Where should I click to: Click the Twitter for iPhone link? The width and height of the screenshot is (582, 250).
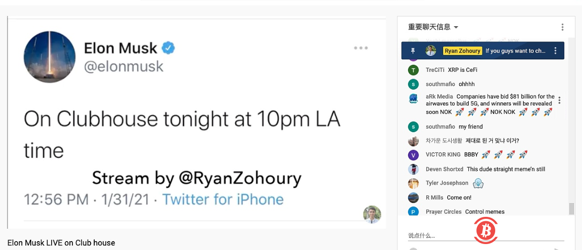click(223, 200)
